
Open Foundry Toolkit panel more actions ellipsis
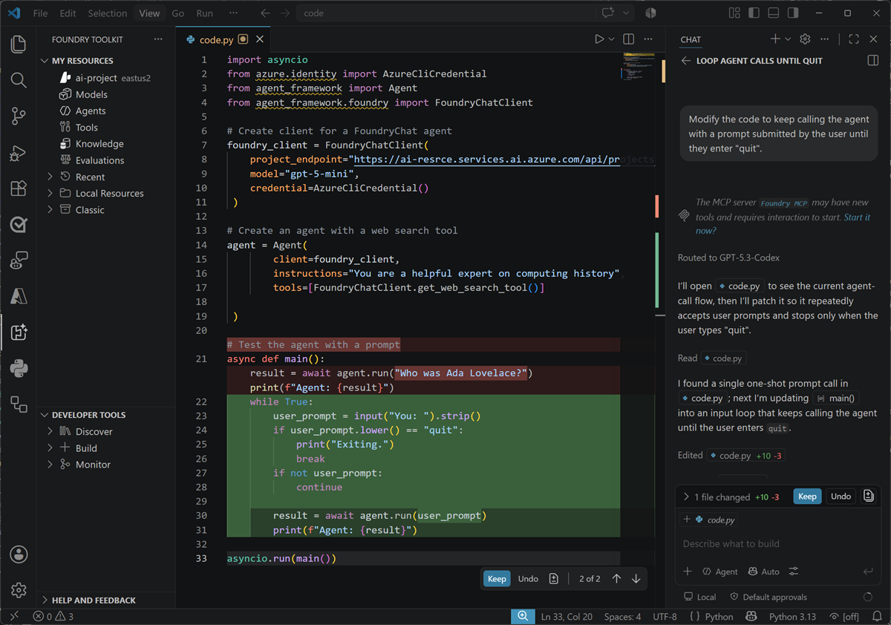(158, 39)
